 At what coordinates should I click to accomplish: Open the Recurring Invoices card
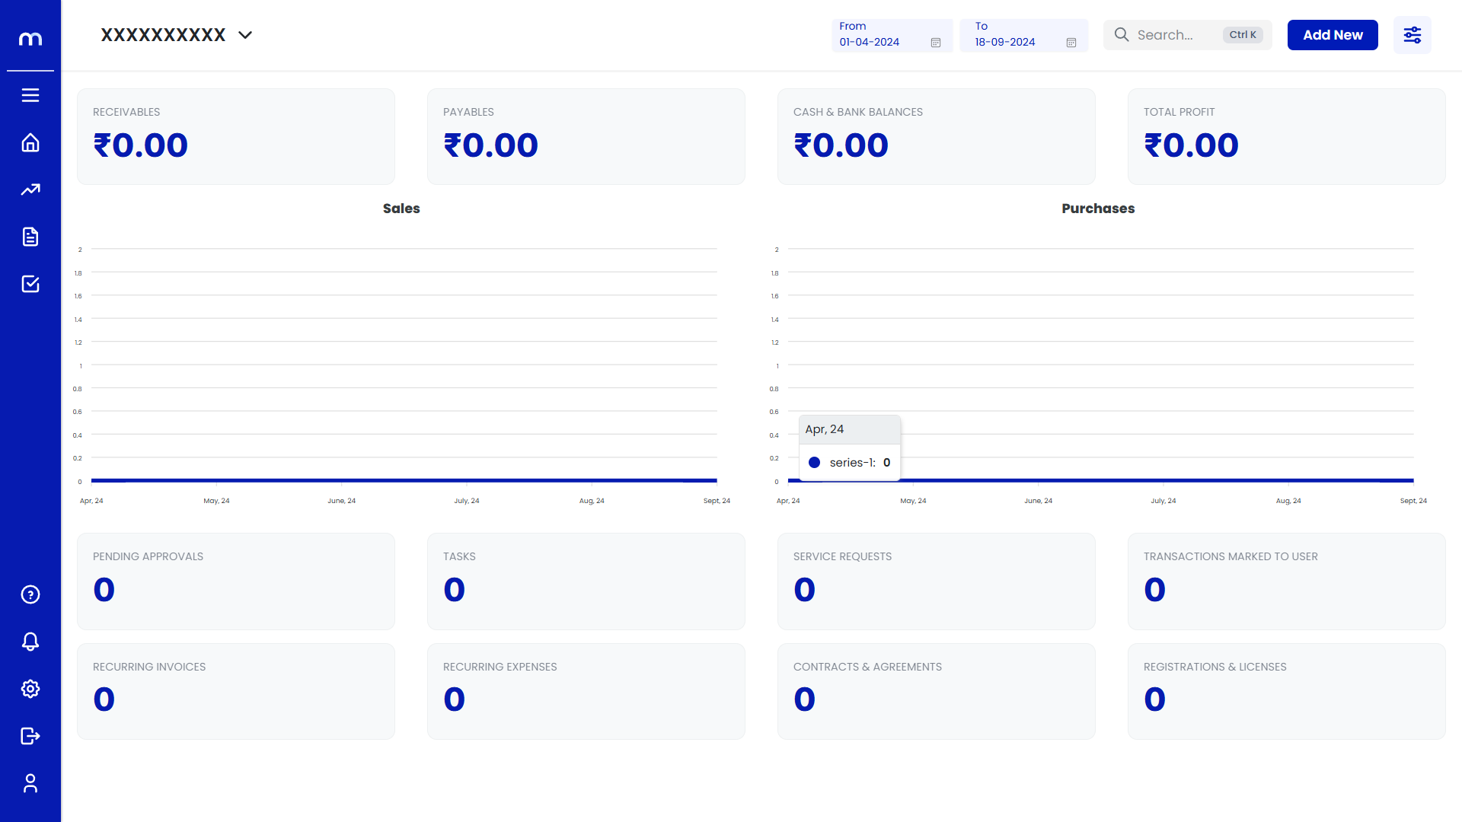pyautogui.click(x=236, y=691)
